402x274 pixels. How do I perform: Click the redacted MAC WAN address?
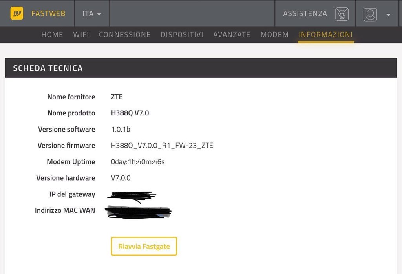[138, 212]
